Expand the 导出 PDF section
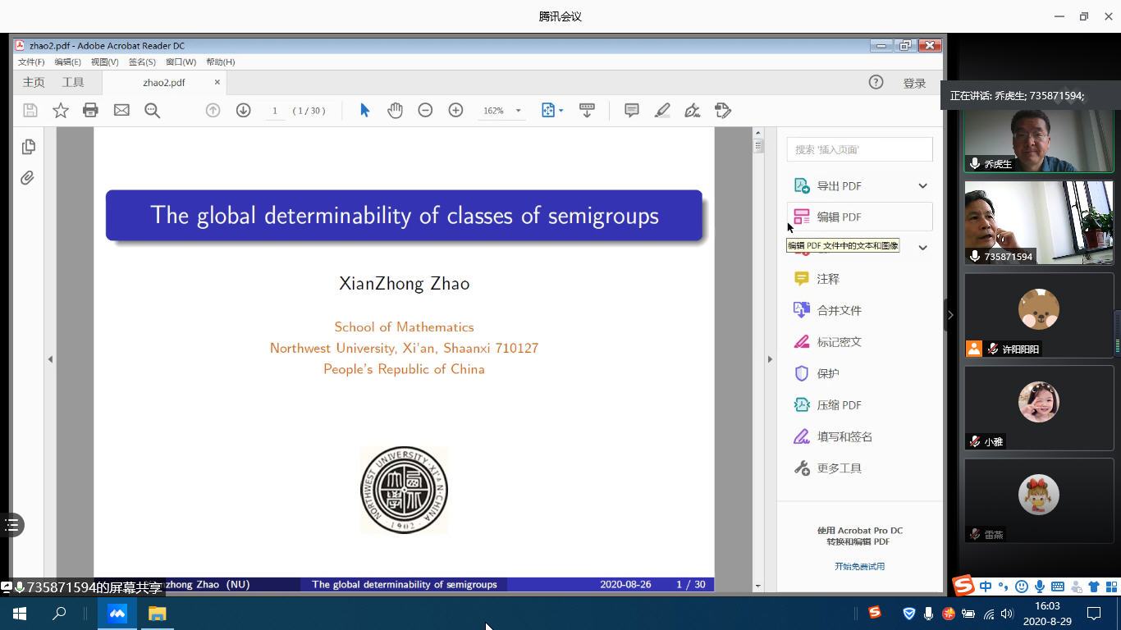Viewport: 1121px width, 630px height. click(922, 186)
